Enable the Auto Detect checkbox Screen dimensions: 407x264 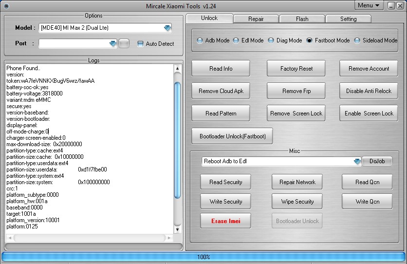140,44
